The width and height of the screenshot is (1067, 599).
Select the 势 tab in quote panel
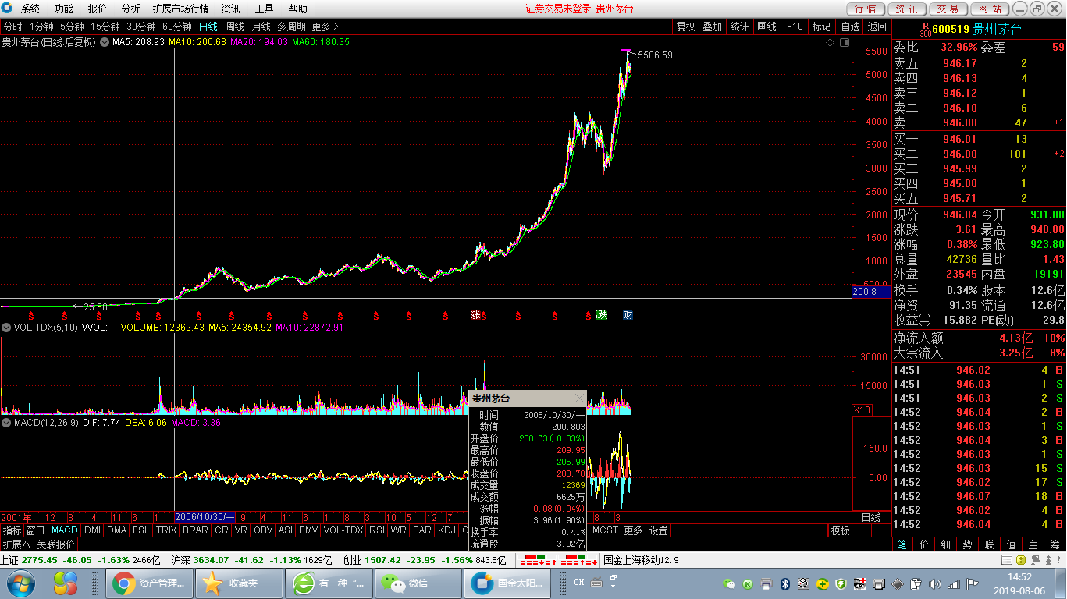click(968, 544)
